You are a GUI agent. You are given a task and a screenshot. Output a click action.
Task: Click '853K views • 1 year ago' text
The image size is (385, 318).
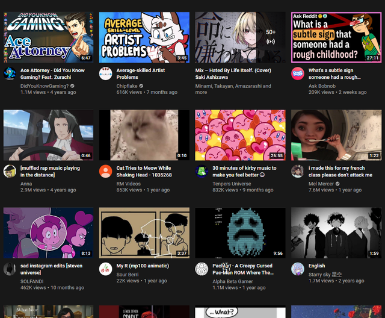[143, 190]
